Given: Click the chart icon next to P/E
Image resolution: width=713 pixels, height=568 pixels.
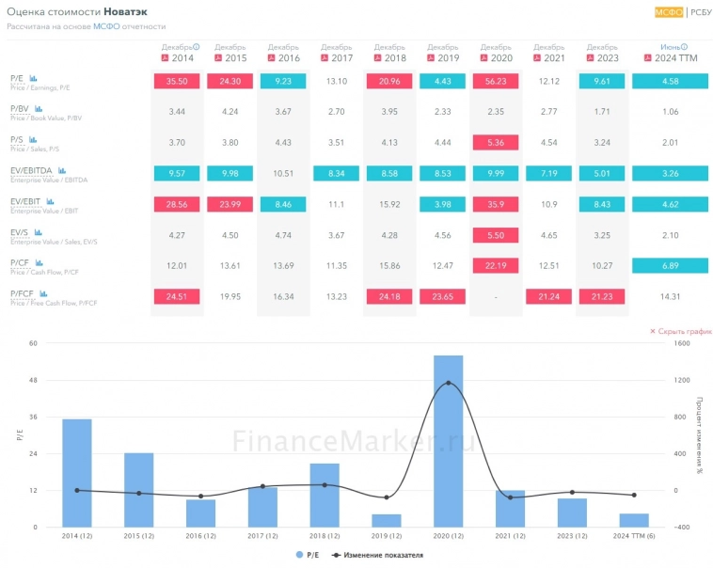Looking at the screenshot, I should click(x=34, y=78).
